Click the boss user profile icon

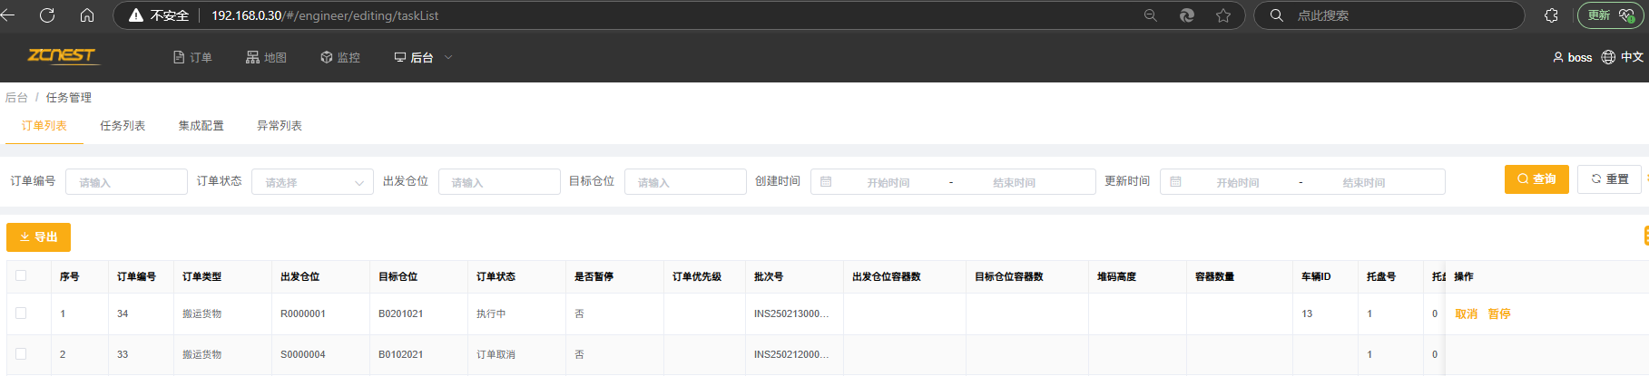[x=1558, y=57]
